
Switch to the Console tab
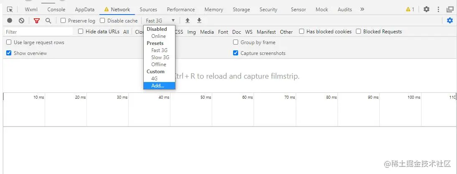pyautogui.click(x=56, y=9)
